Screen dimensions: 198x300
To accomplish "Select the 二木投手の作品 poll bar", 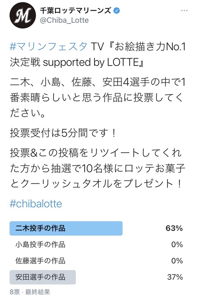I will 66,228.
